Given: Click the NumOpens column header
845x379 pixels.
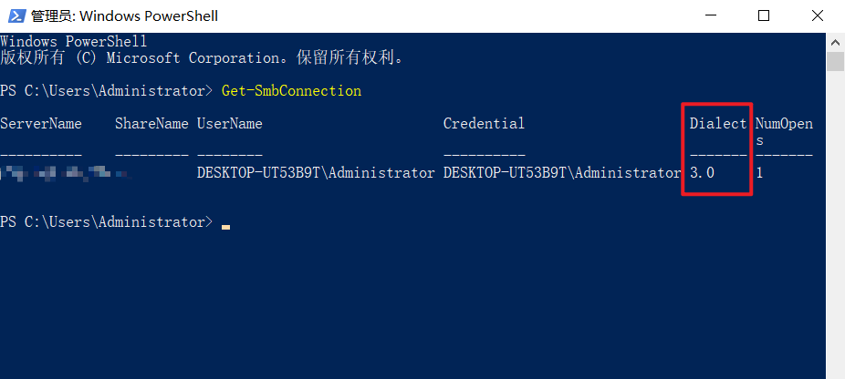Looking at the screenshot, I should [784, 132].
